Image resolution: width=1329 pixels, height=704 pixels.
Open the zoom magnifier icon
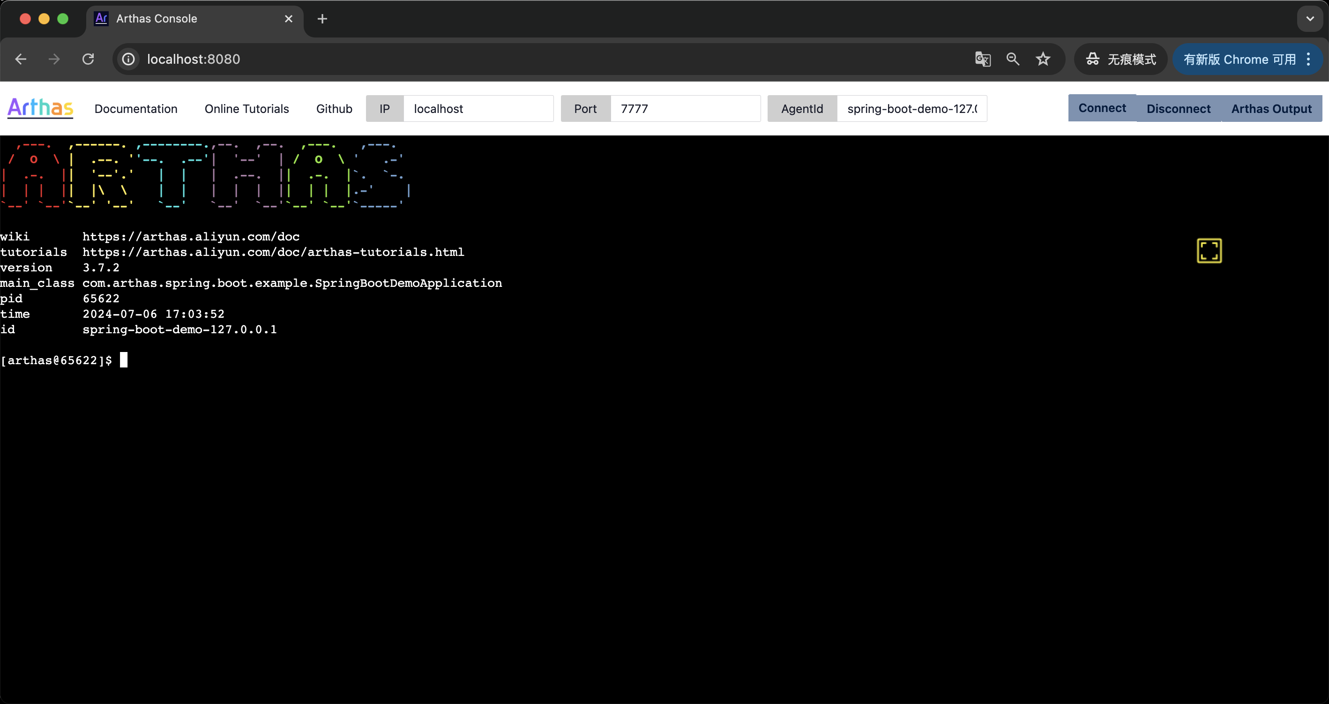pyautogui.click(x=1013, y=60)
